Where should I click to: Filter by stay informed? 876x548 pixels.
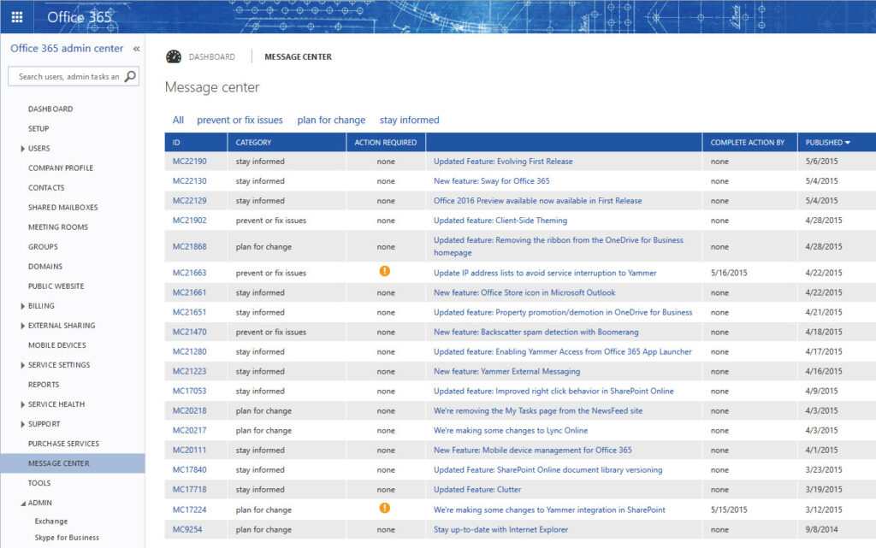click(x=410, y=120)
